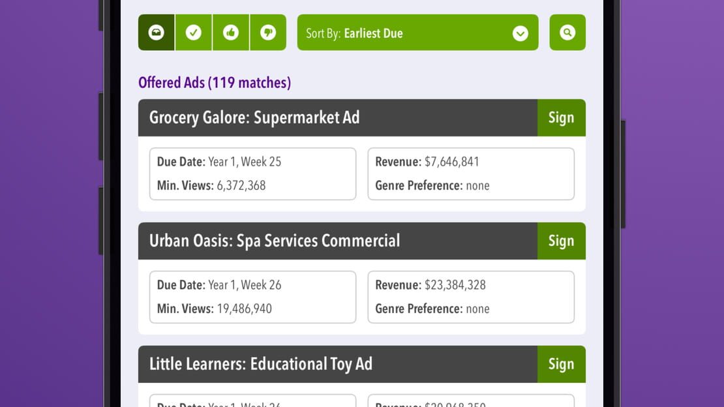Open the search magnifier button

click(x=567, y=33)
